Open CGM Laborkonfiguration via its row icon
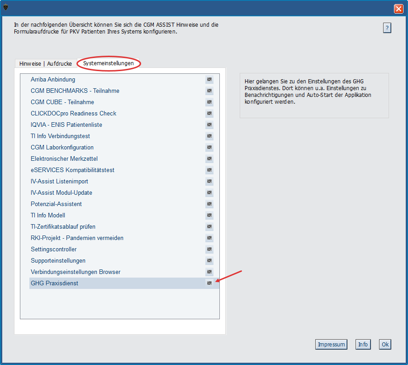The height and width of the screenshot is (365, 408). coord(209,148)
